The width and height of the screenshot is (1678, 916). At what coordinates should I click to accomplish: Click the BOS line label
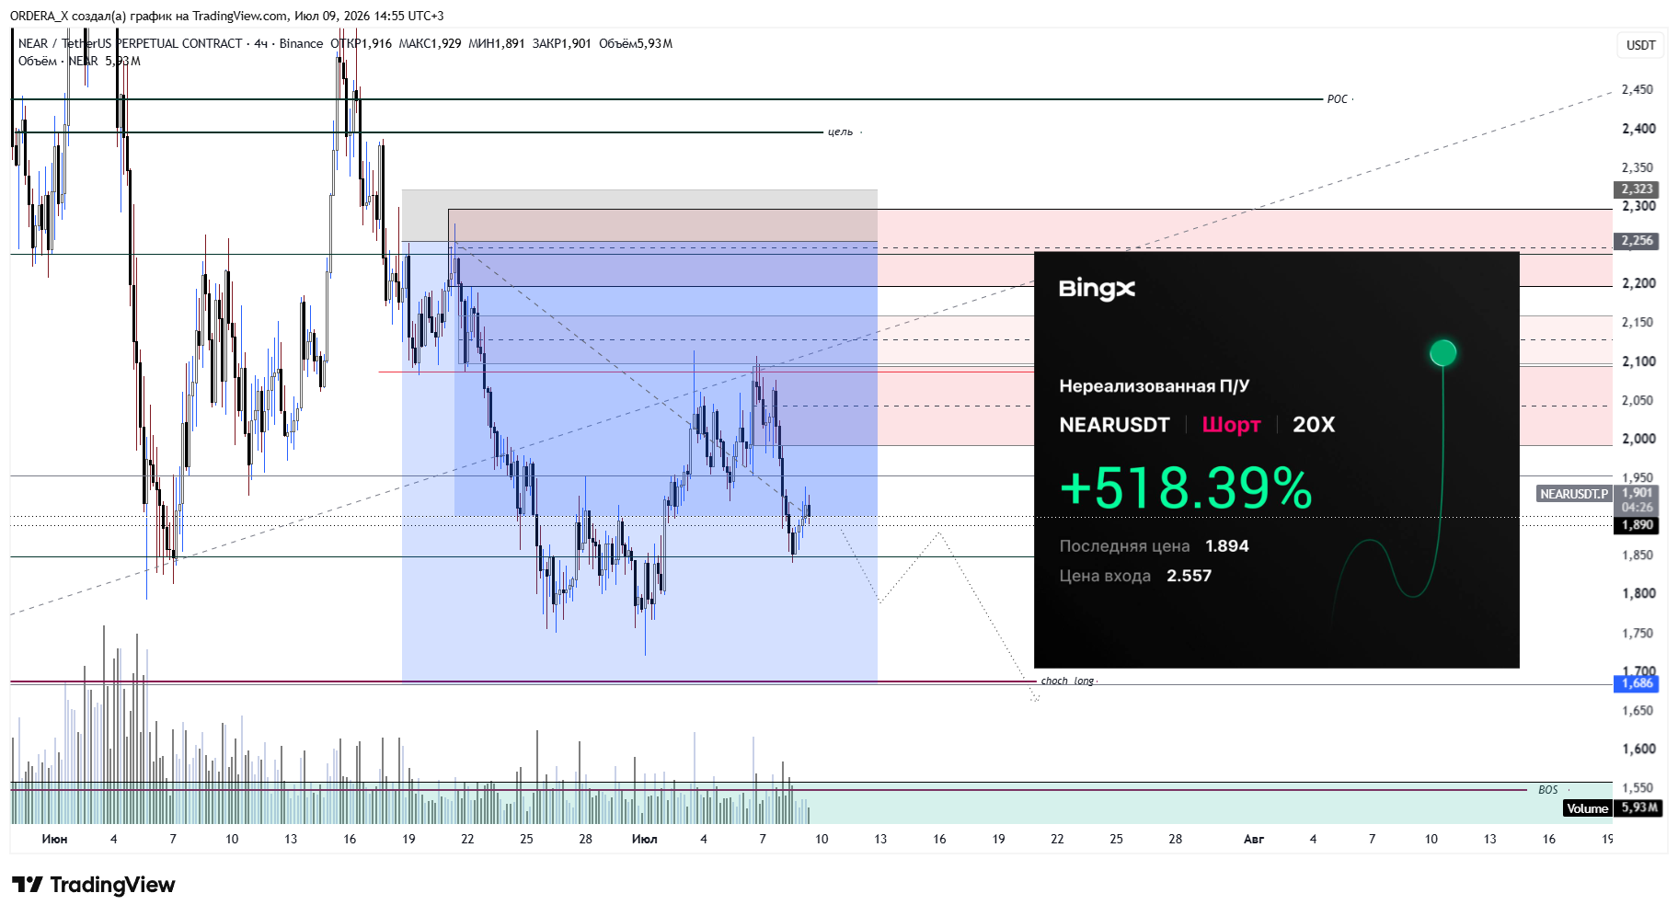pyautogui.click(x=1547, y=790)
